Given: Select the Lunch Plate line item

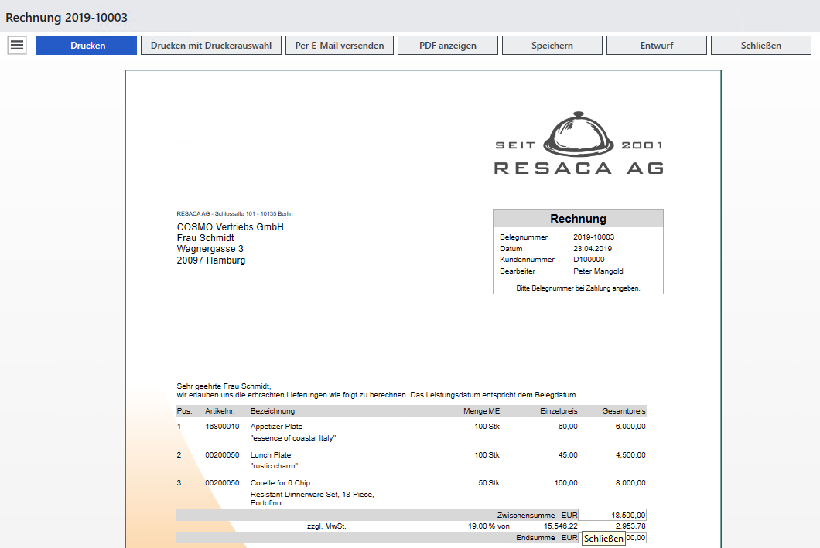Looking at the screenshot, I should (271, 455).
